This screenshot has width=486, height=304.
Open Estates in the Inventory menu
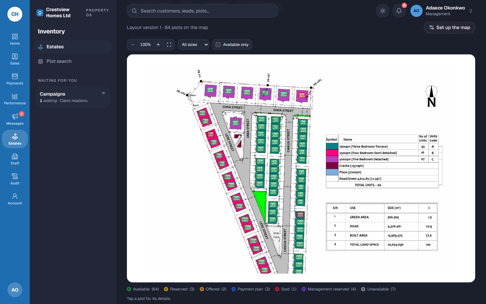point(73,47)
